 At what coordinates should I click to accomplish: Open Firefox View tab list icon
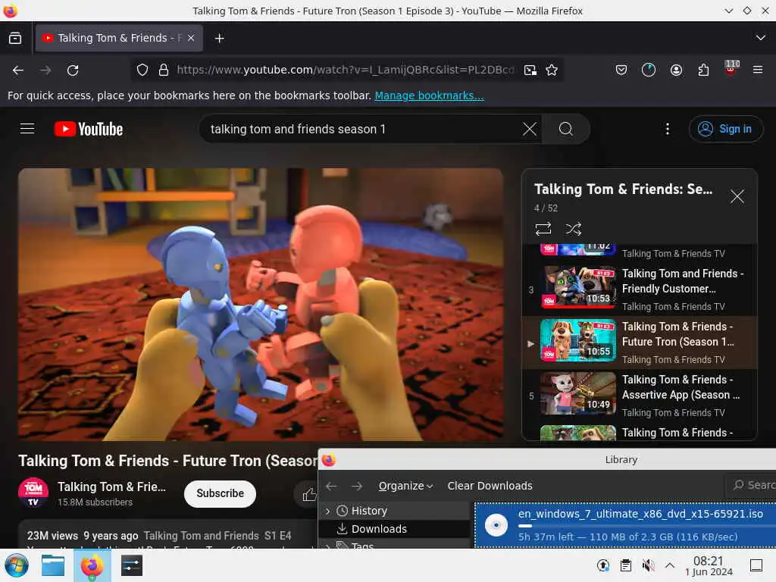click(15, 38)
